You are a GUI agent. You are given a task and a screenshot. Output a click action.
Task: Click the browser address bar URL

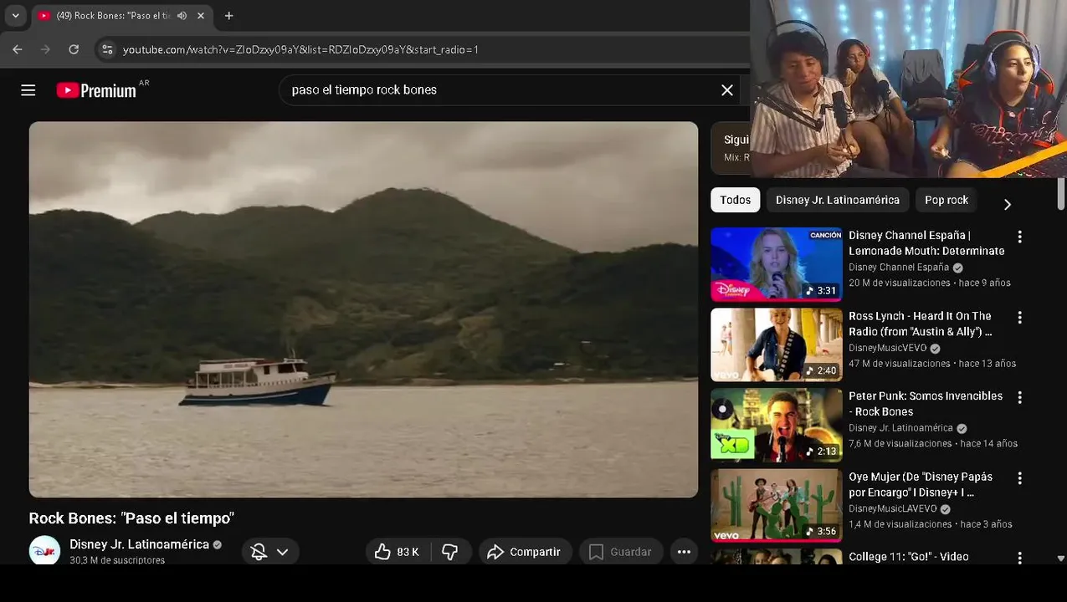(300, 49)
